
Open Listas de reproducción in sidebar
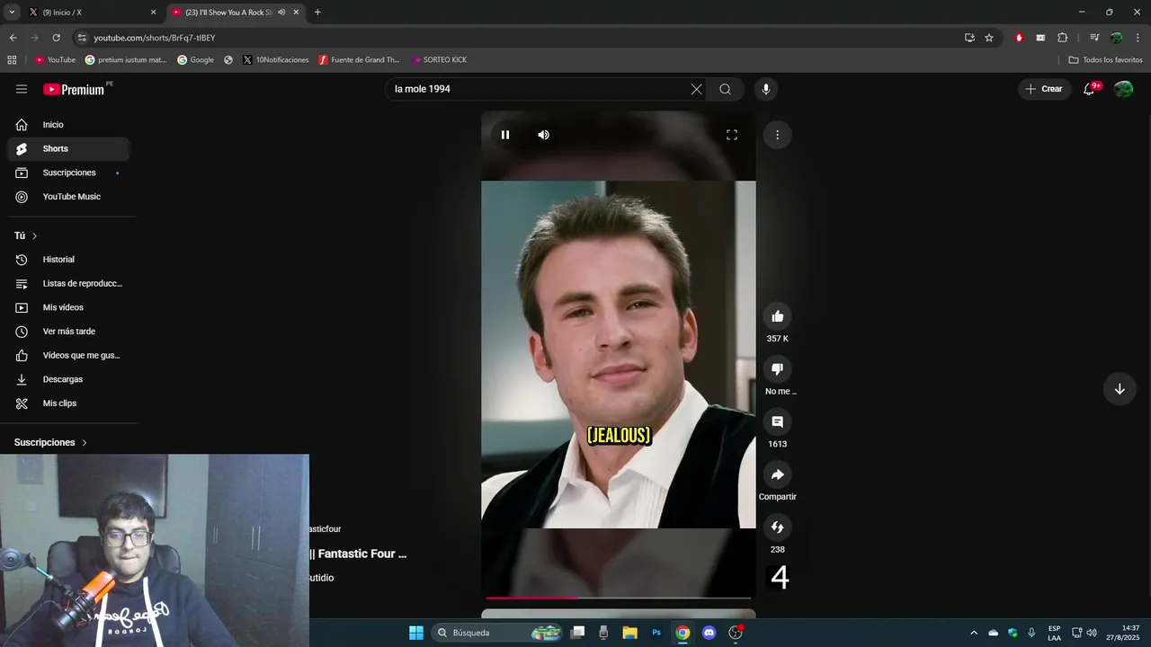(68, 283)
